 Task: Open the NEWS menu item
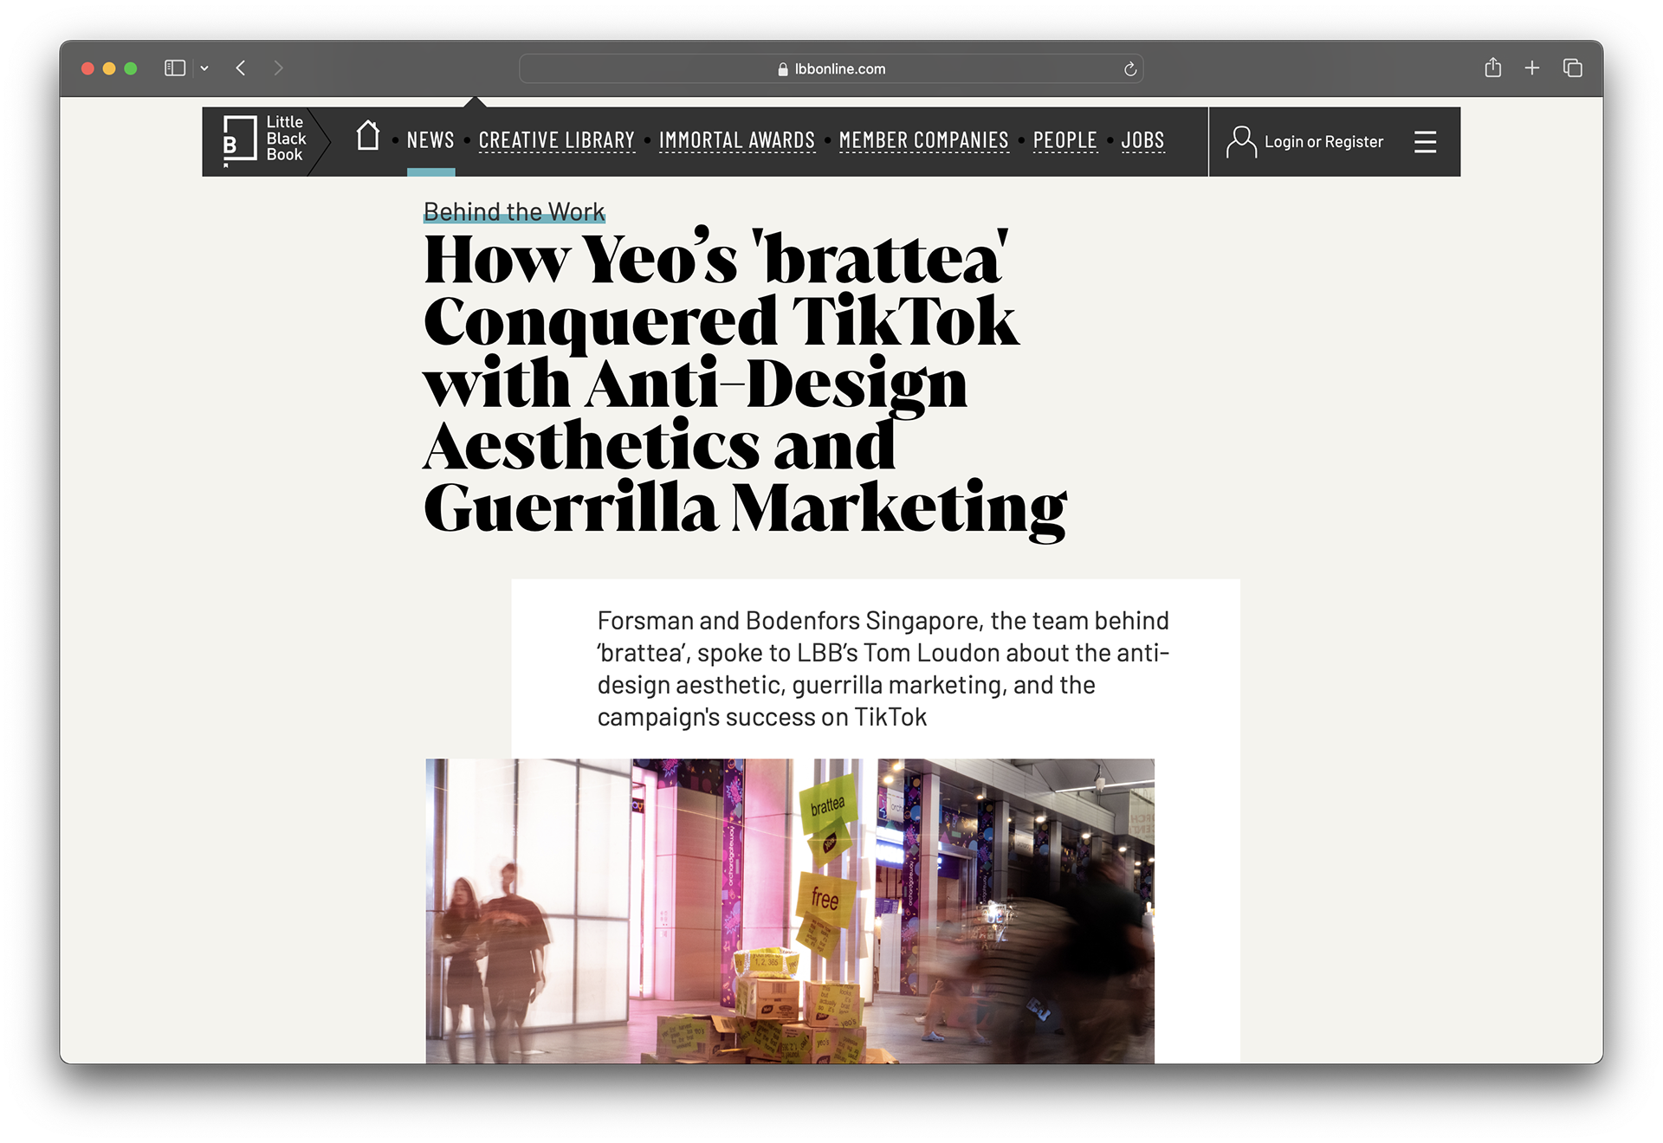pos(430,140)
